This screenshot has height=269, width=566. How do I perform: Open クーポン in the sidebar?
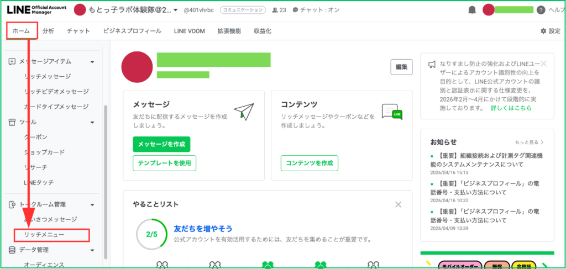point(35,137)
